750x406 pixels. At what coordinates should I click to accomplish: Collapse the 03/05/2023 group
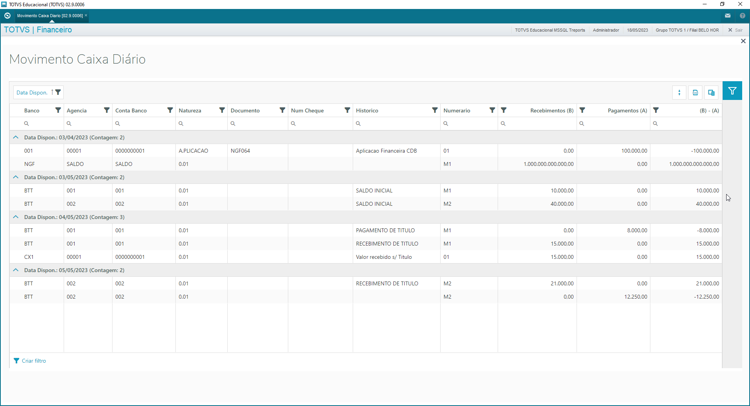pos(16,177)
